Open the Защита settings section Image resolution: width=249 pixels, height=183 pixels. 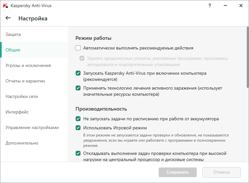tap(13, 34)
